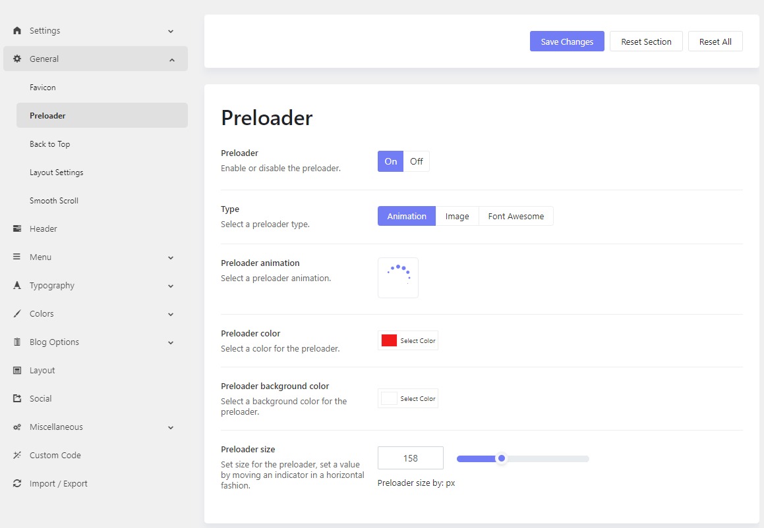This screenshot has width=764, height=528.
Task: Click the Custom Code wand icon
Action: [x=17, y=456]
